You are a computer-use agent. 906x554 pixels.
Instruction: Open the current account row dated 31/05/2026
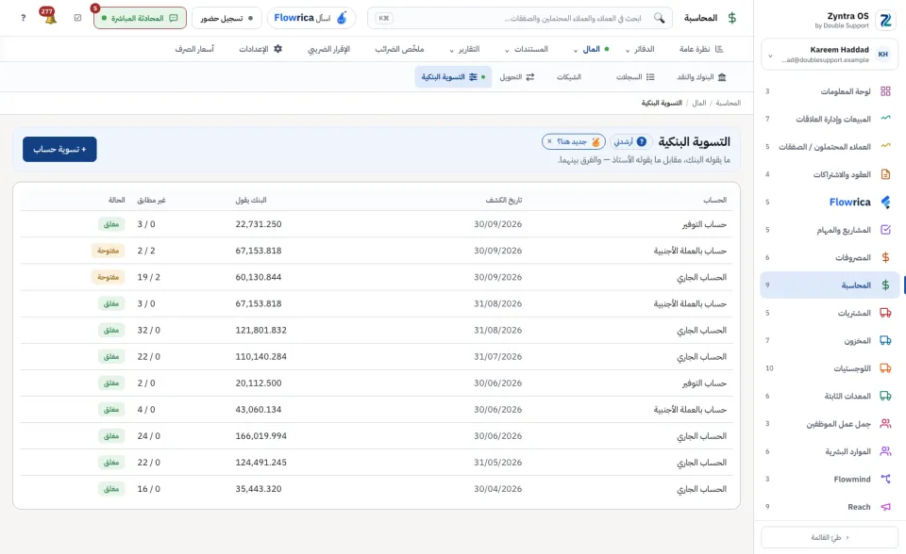[377, 463]
